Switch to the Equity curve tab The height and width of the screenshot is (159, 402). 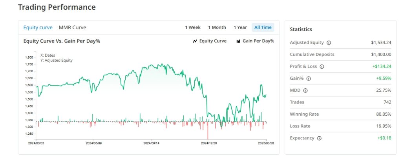(x=38, y=27)
